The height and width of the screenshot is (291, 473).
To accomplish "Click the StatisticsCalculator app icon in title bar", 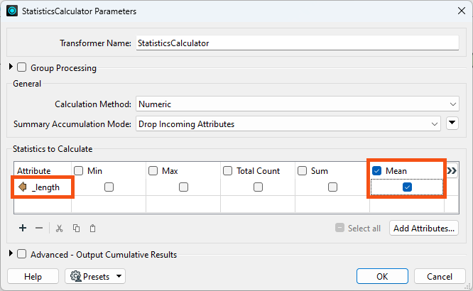I will pos(12,11).
